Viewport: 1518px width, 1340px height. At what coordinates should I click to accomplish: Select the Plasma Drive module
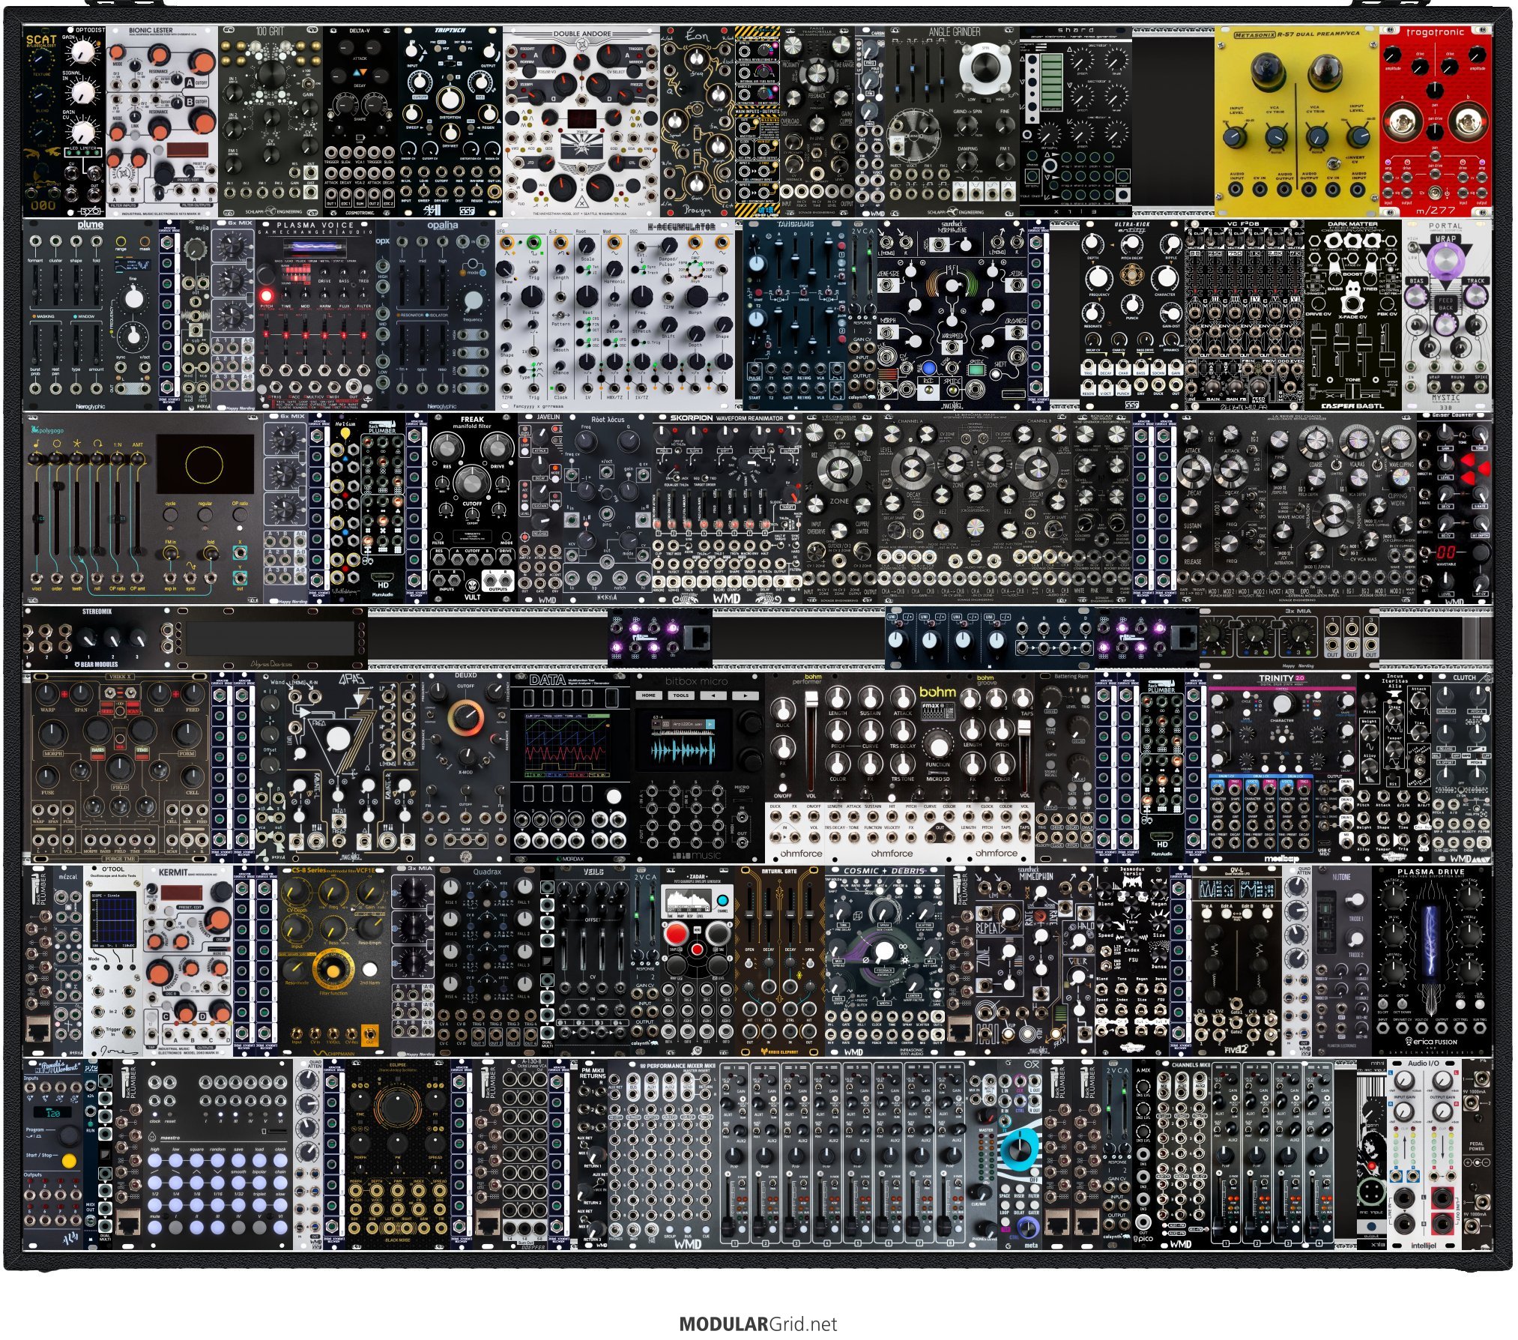[x=1432, y=960]
